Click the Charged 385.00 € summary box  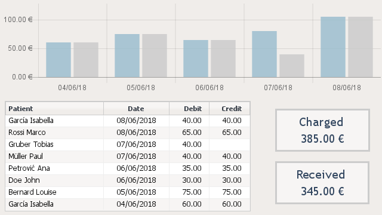322,130
